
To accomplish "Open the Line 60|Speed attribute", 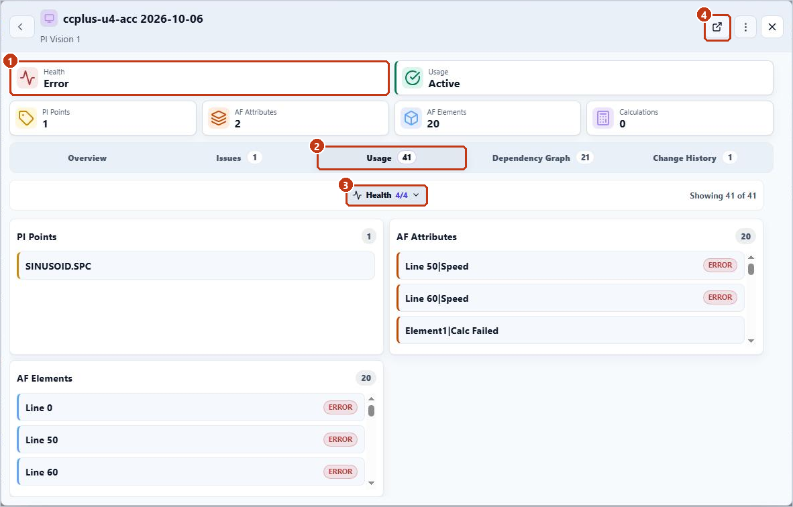I will click(x=570, y=298).
